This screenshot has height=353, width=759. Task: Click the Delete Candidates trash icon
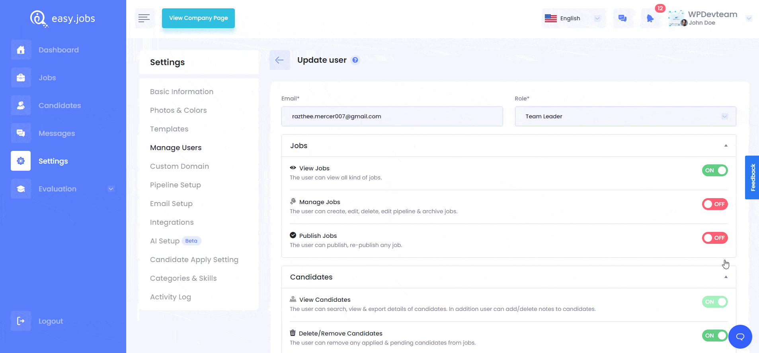point(293,333)
